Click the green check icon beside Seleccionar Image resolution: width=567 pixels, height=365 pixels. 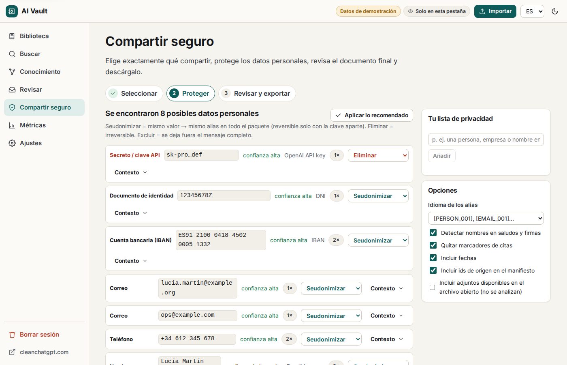(113, 93)
